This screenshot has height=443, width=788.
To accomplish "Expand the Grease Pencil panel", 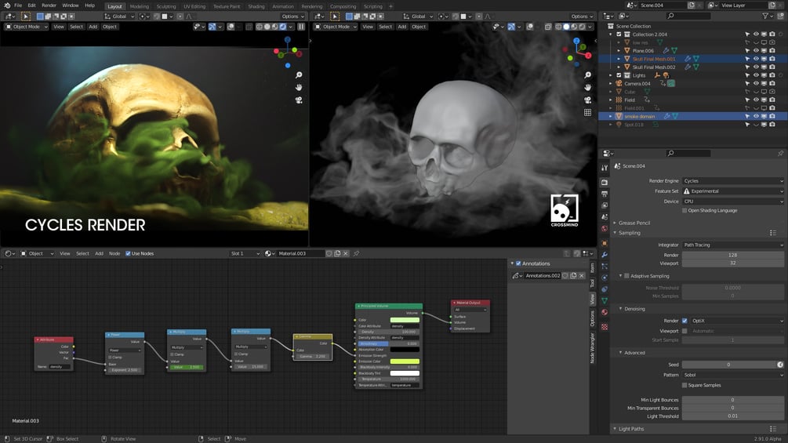I will pyautogui.click(x=636, y=223).
